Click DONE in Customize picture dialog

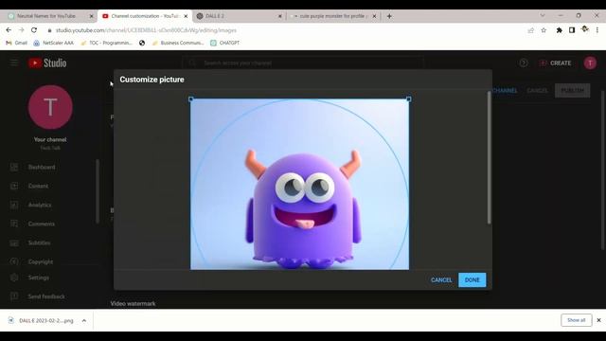pos(472,280)
